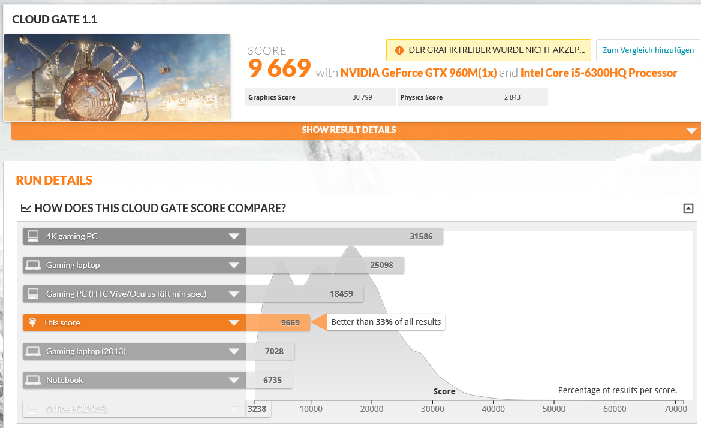Open the graphics driver not accepted notice

click(x=488, y=50)
